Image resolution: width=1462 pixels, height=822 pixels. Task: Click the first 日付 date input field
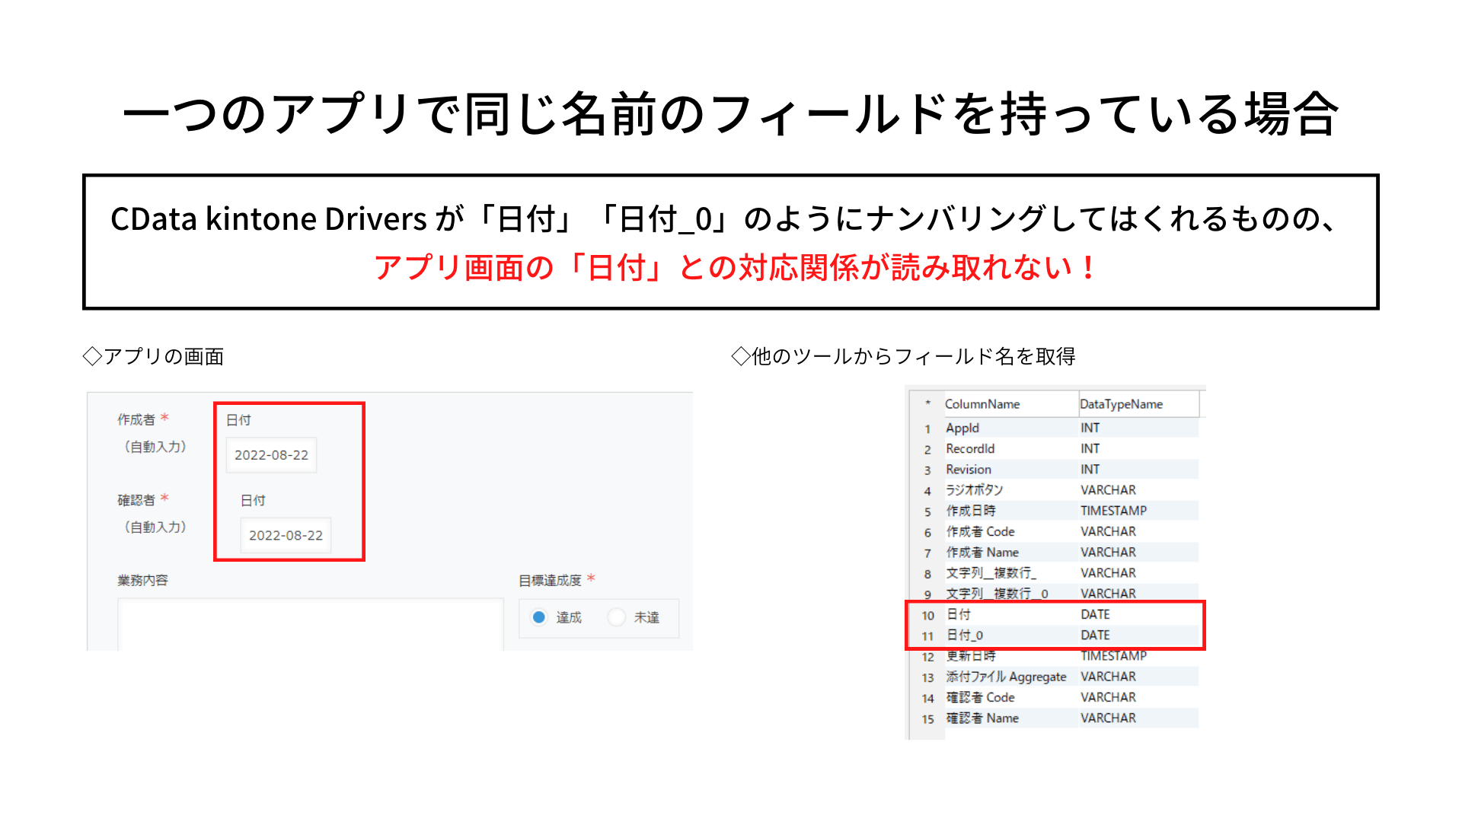click(271, 455)
